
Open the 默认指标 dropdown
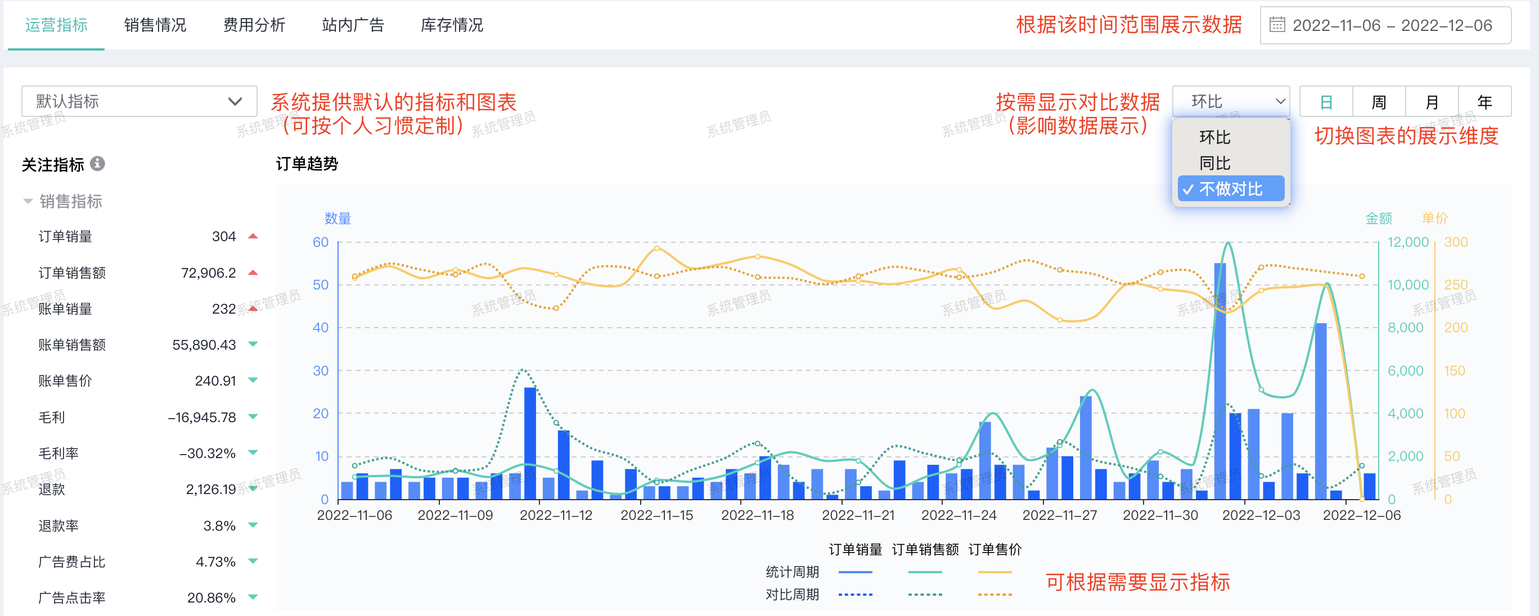(139, 102)
